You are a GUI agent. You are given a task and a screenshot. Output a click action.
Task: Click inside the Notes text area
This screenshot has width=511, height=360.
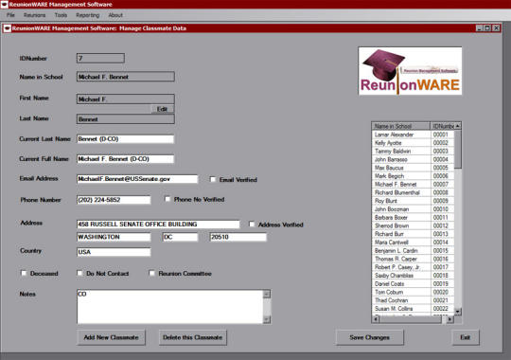click(169, 307)
